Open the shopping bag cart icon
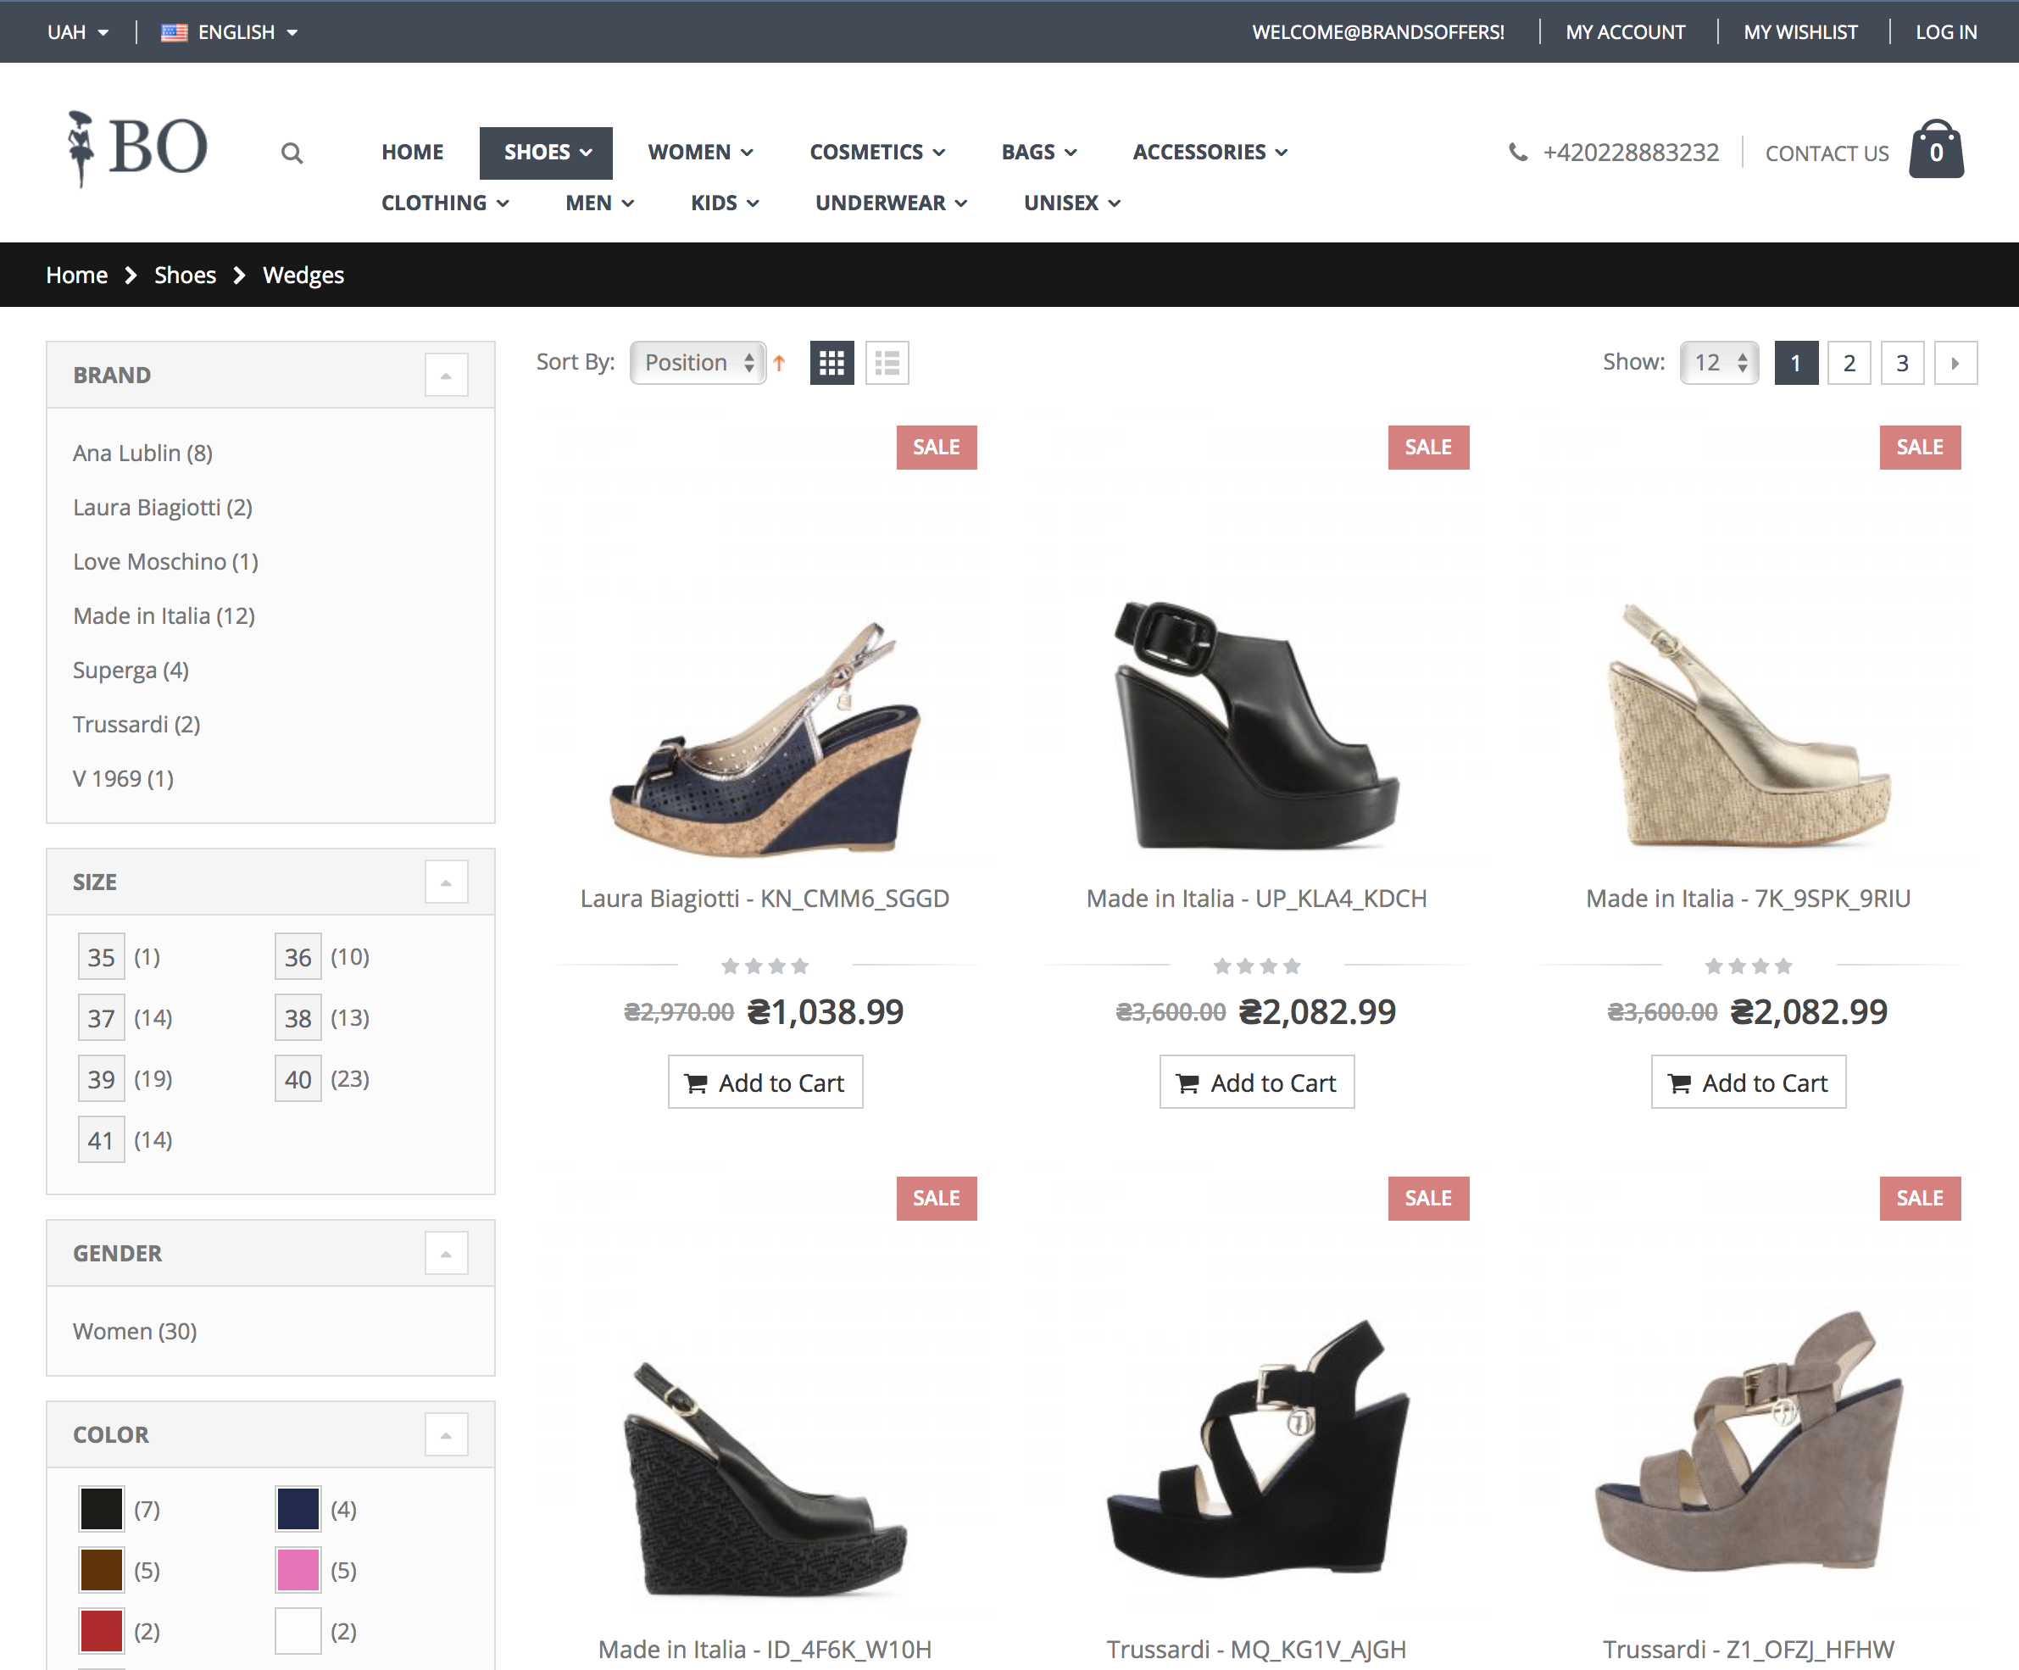 pyautogui.click(x=1936, y=149)
